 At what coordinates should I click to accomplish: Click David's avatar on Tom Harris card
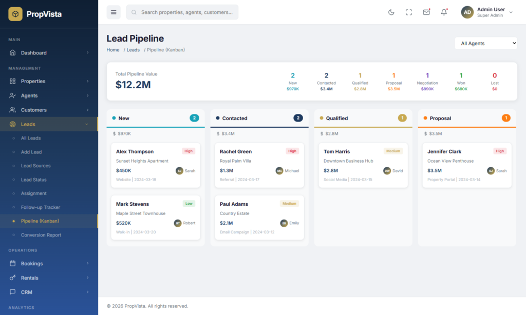(x=387, y=170)
